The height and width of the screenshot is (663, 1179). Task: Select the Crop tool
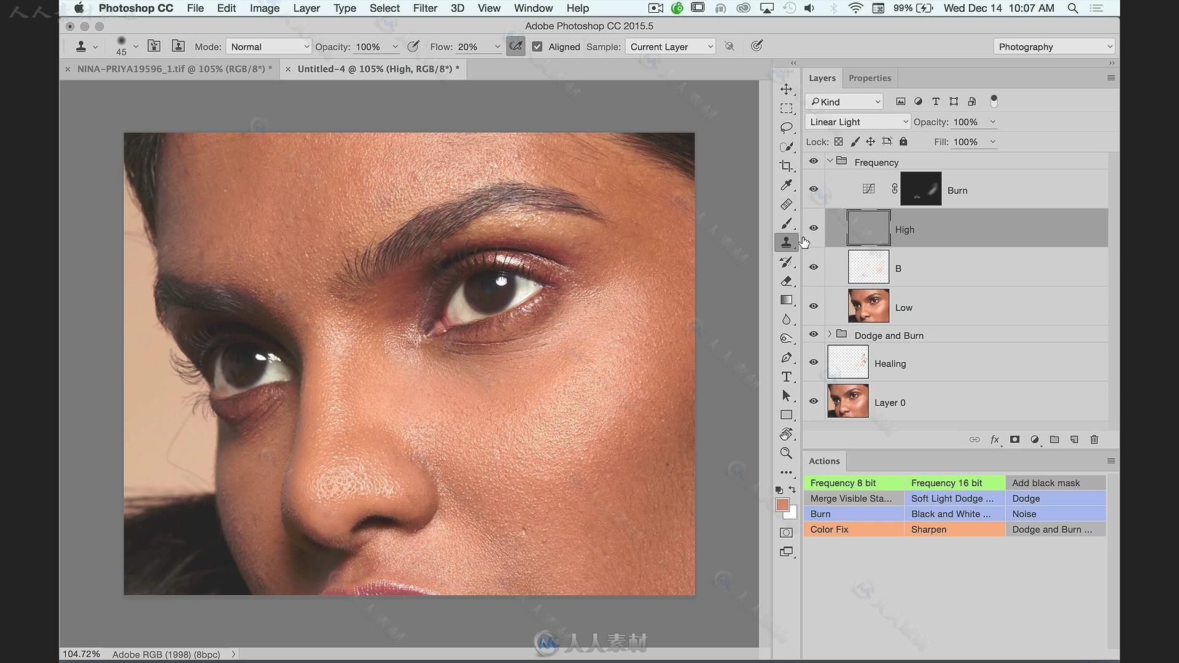coord(786,165)
